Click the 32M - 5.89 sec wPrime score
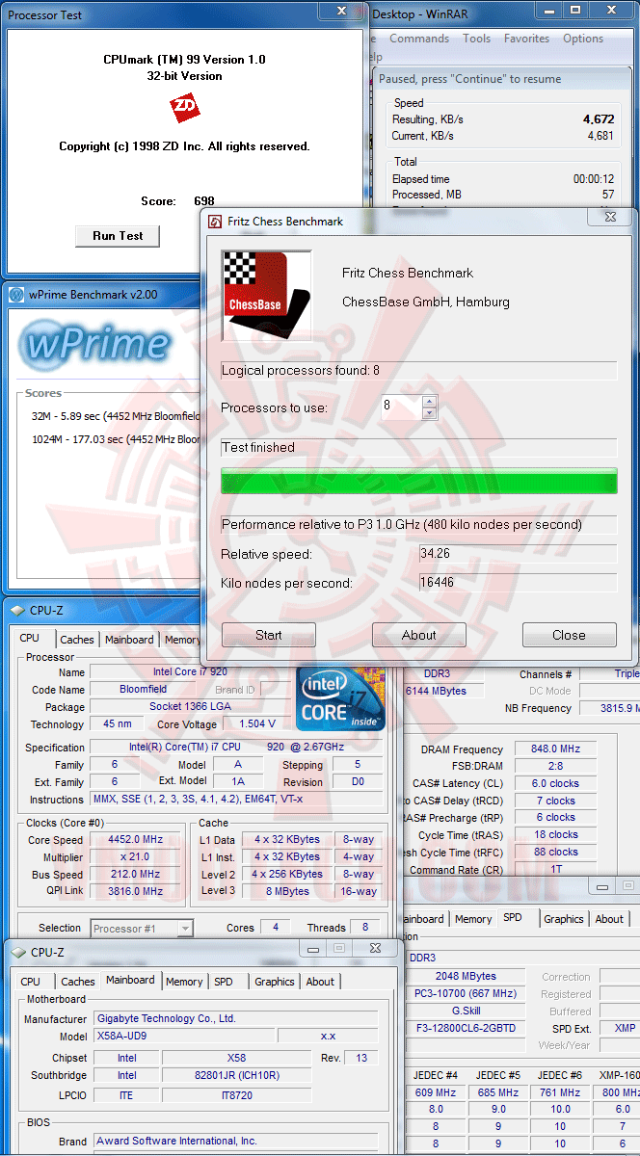The width and height of the screenshot is (640, 1156). pyautogui.click(x=116, y=416)
